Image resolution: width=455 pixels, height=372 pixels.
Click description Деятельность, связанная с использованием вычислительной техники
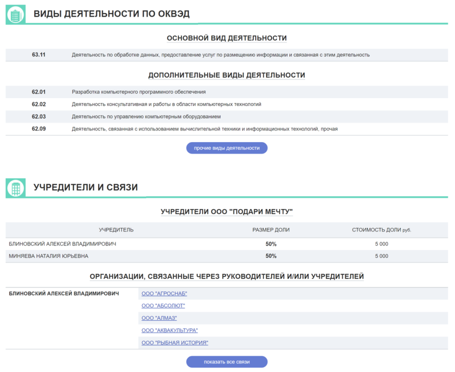pyautogui.click(x=205, y=129)
